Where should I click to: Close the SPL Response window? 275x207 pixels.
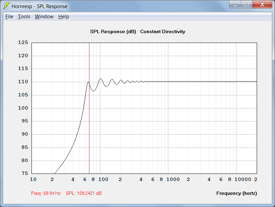coord(262,4)
